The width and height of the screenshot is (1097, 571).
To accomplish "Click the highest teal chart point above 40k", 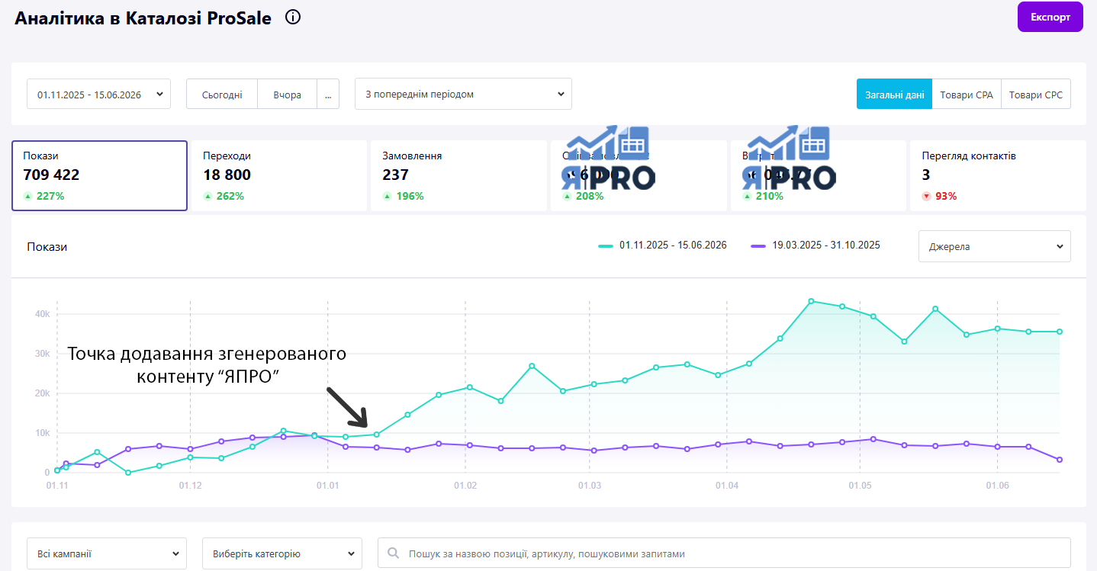I will pos(811,301).
